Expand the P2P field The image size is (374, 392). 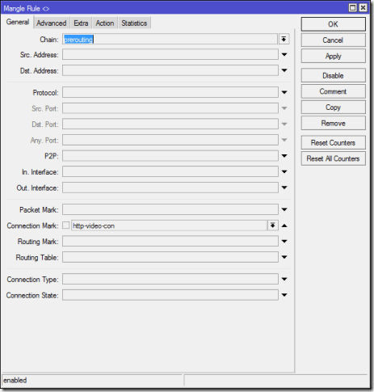tap(284, 156)
